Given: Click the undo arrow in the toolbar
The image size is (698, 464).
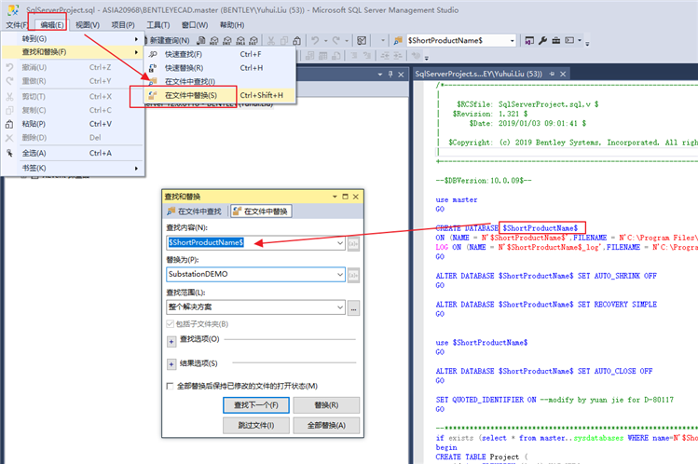Looking at the screenshot, I should pos(317,40).
